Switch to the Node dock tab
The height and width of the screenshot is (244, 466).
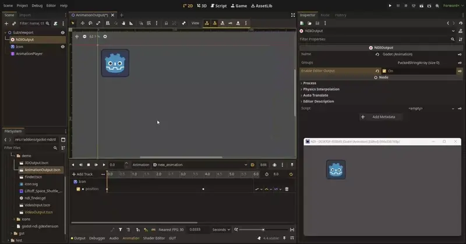(325, 15)
